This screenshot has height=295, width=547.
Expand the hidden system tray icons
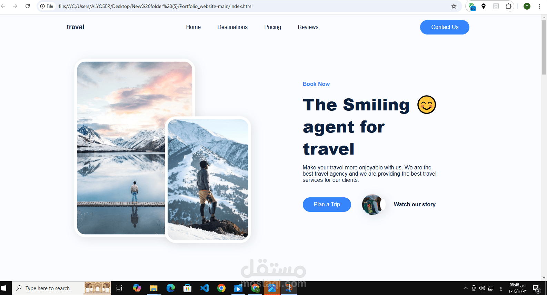(x=466, y=288)
